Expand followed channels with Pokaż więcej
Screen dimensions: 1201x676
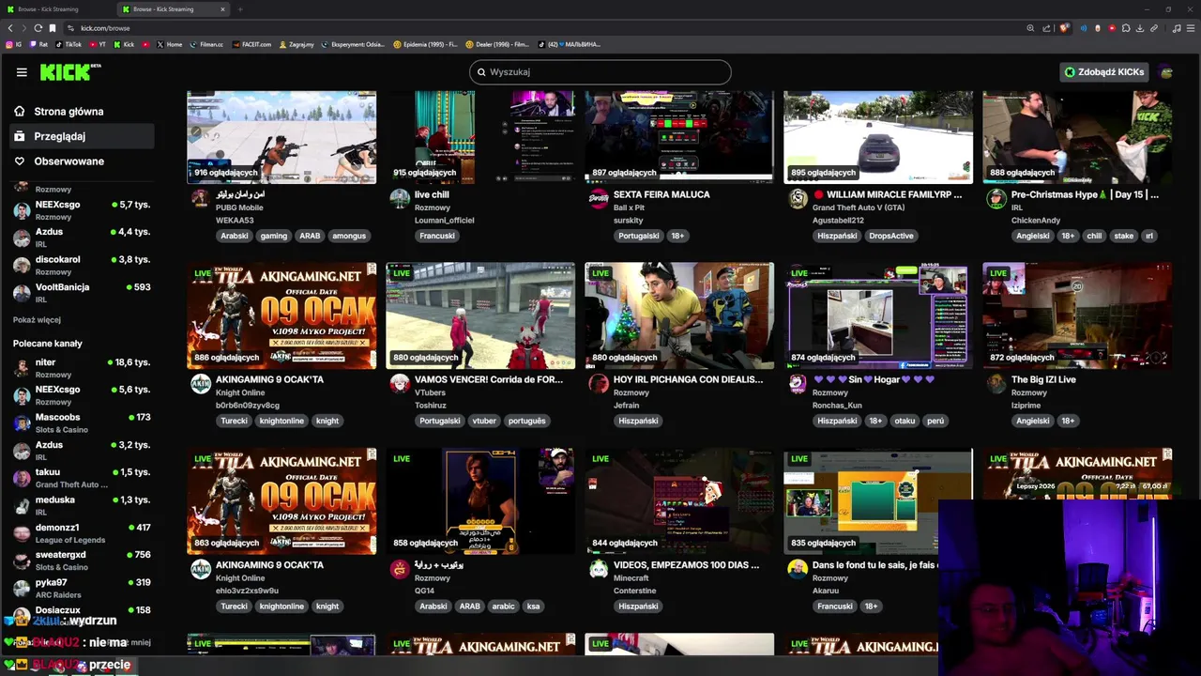click(x=37, y=320)
